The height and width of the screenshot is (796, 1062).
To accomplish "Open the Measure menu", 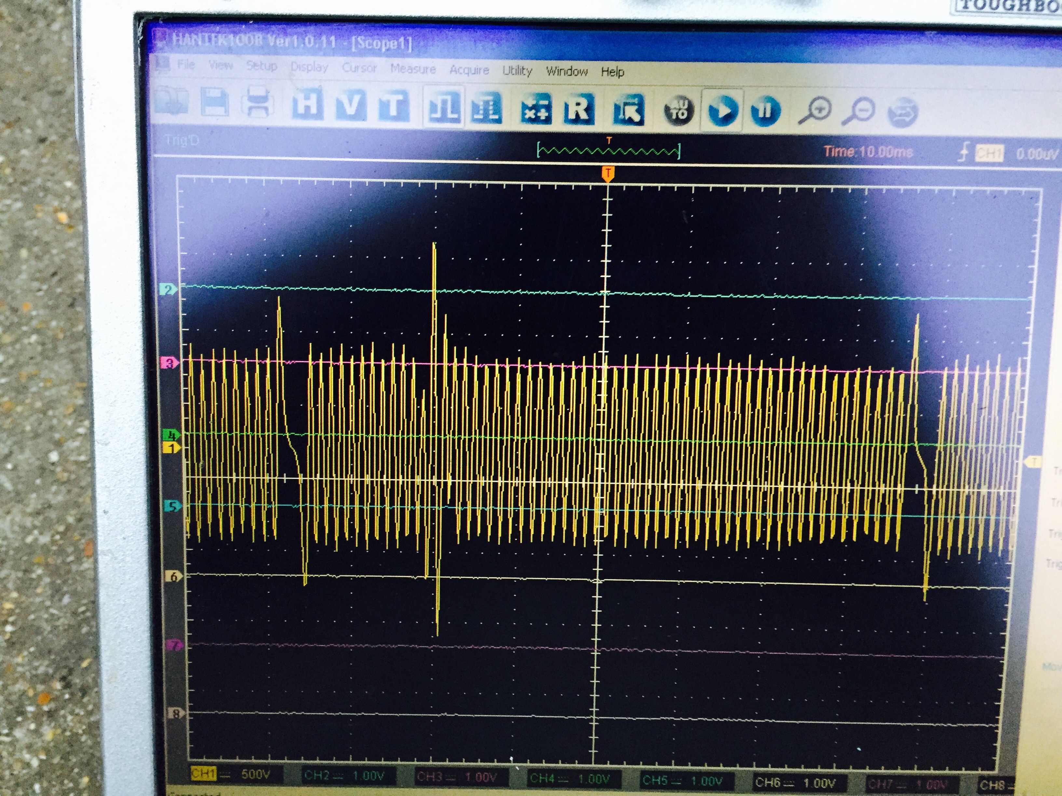I will click(x=413, y=69).
